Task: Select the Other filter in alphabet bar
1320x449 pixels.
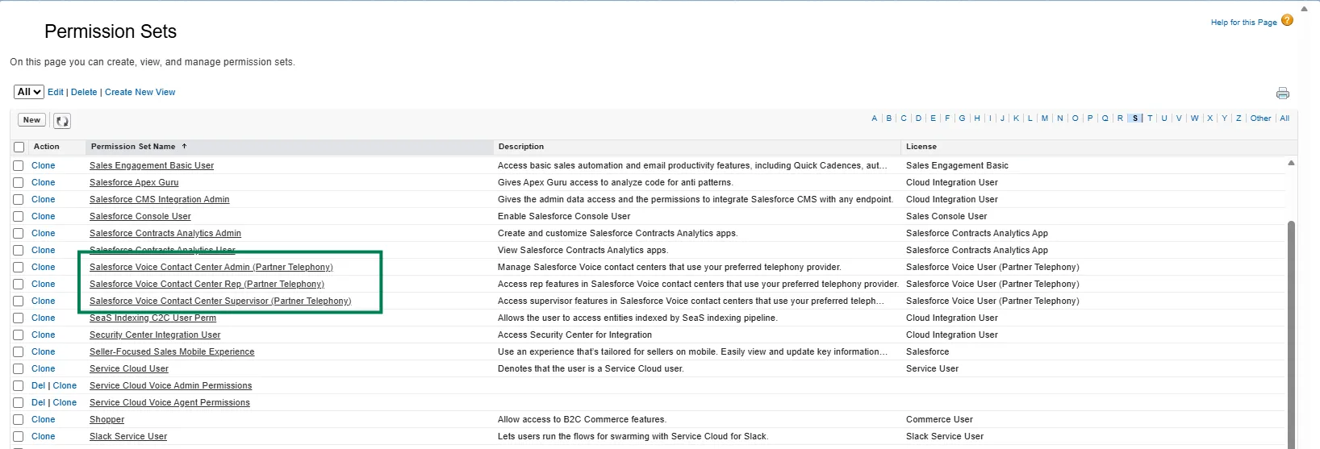Action: (1260, 118)
